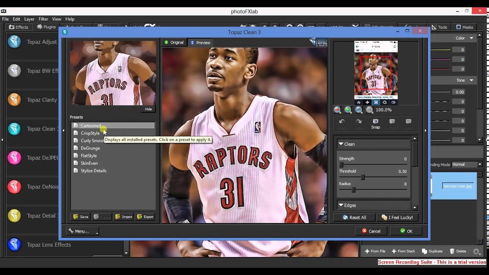The width and height of the screenshot is (489, 275).
Task: Set zoom to 1:1 actual size icon
Action: tap(369, 110)
